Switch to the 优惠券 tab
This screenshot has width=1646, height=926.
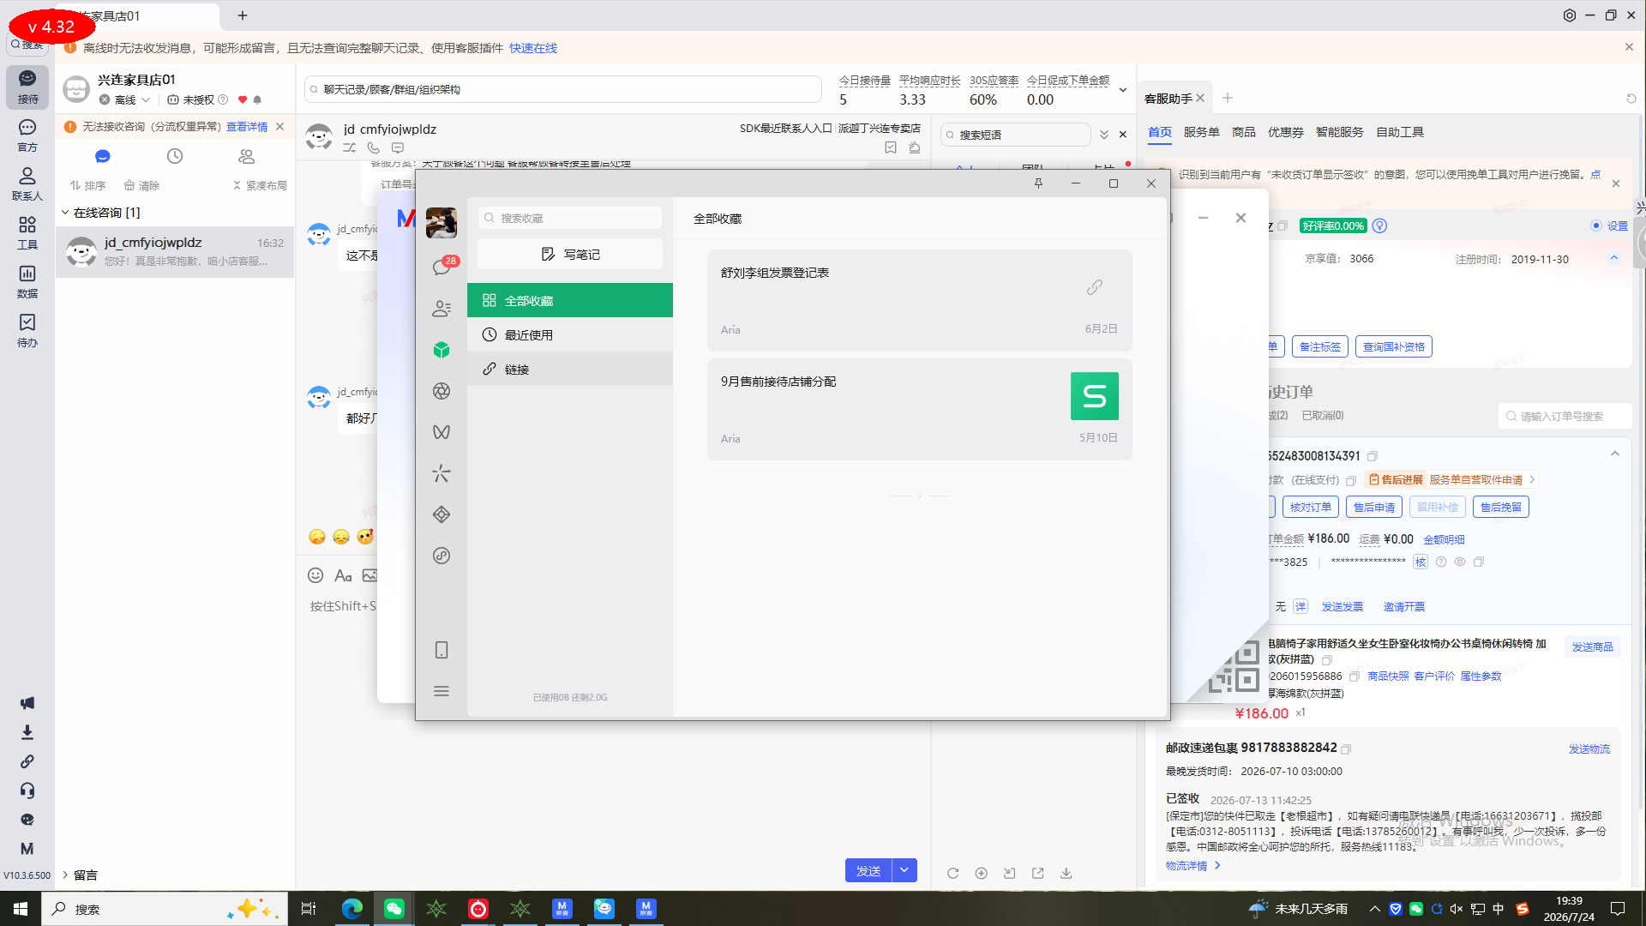point(1286,132)
